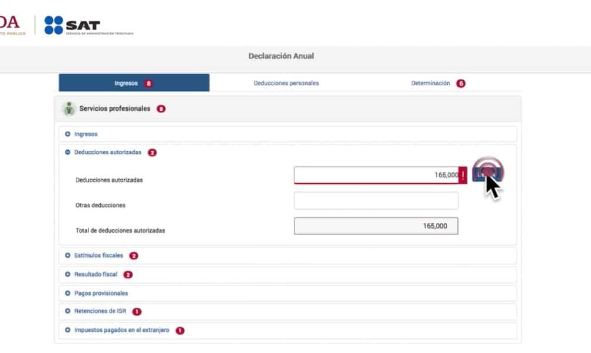Click the blue button beside Deducciones autorizadas field
Image resolution: width=591 pixels, height=353 pixels.
(487, 174)
